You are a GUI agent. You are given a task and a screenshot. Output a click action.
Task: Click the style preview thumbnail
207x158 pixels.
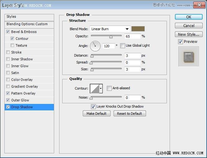click(x=189, y=56)
